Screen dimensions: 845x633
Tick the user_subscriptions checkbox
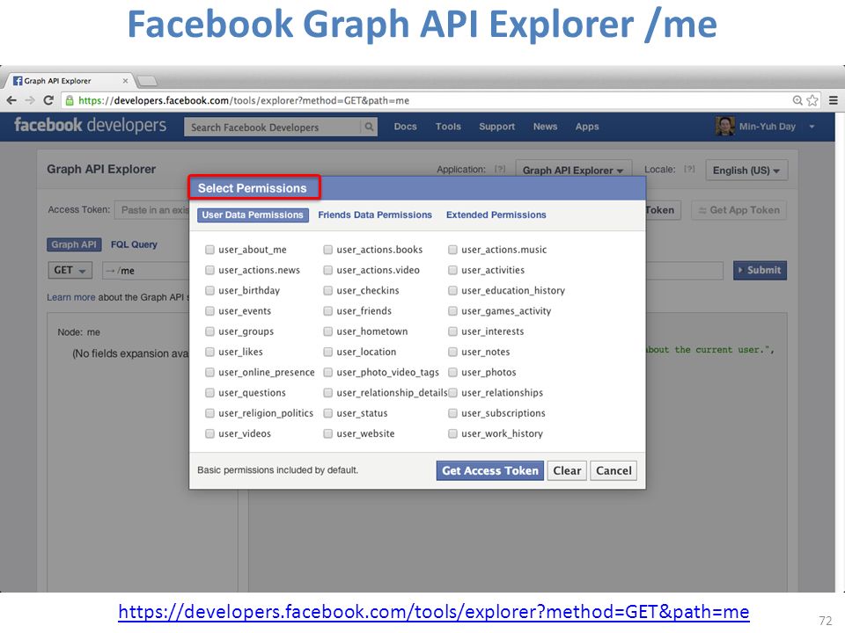(452, 413)
